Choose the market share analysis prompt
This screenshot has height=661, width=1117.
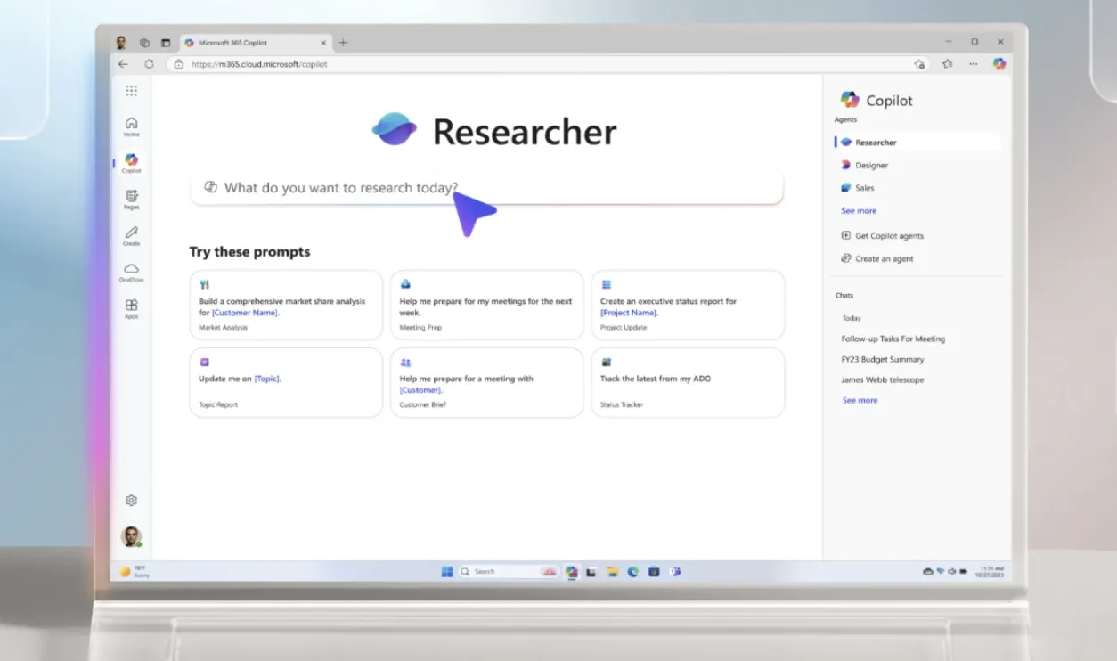pyautogui.click(x=286, y=306)
